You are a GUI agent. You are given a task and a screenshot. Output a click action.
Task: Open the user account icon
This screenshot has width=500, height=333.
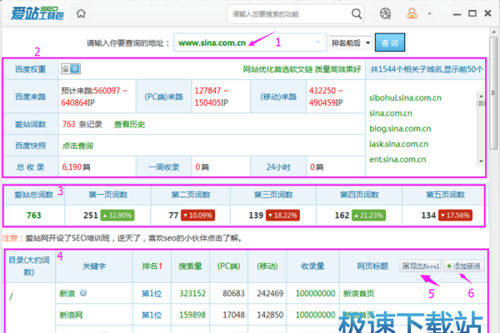tap(412, 13)
